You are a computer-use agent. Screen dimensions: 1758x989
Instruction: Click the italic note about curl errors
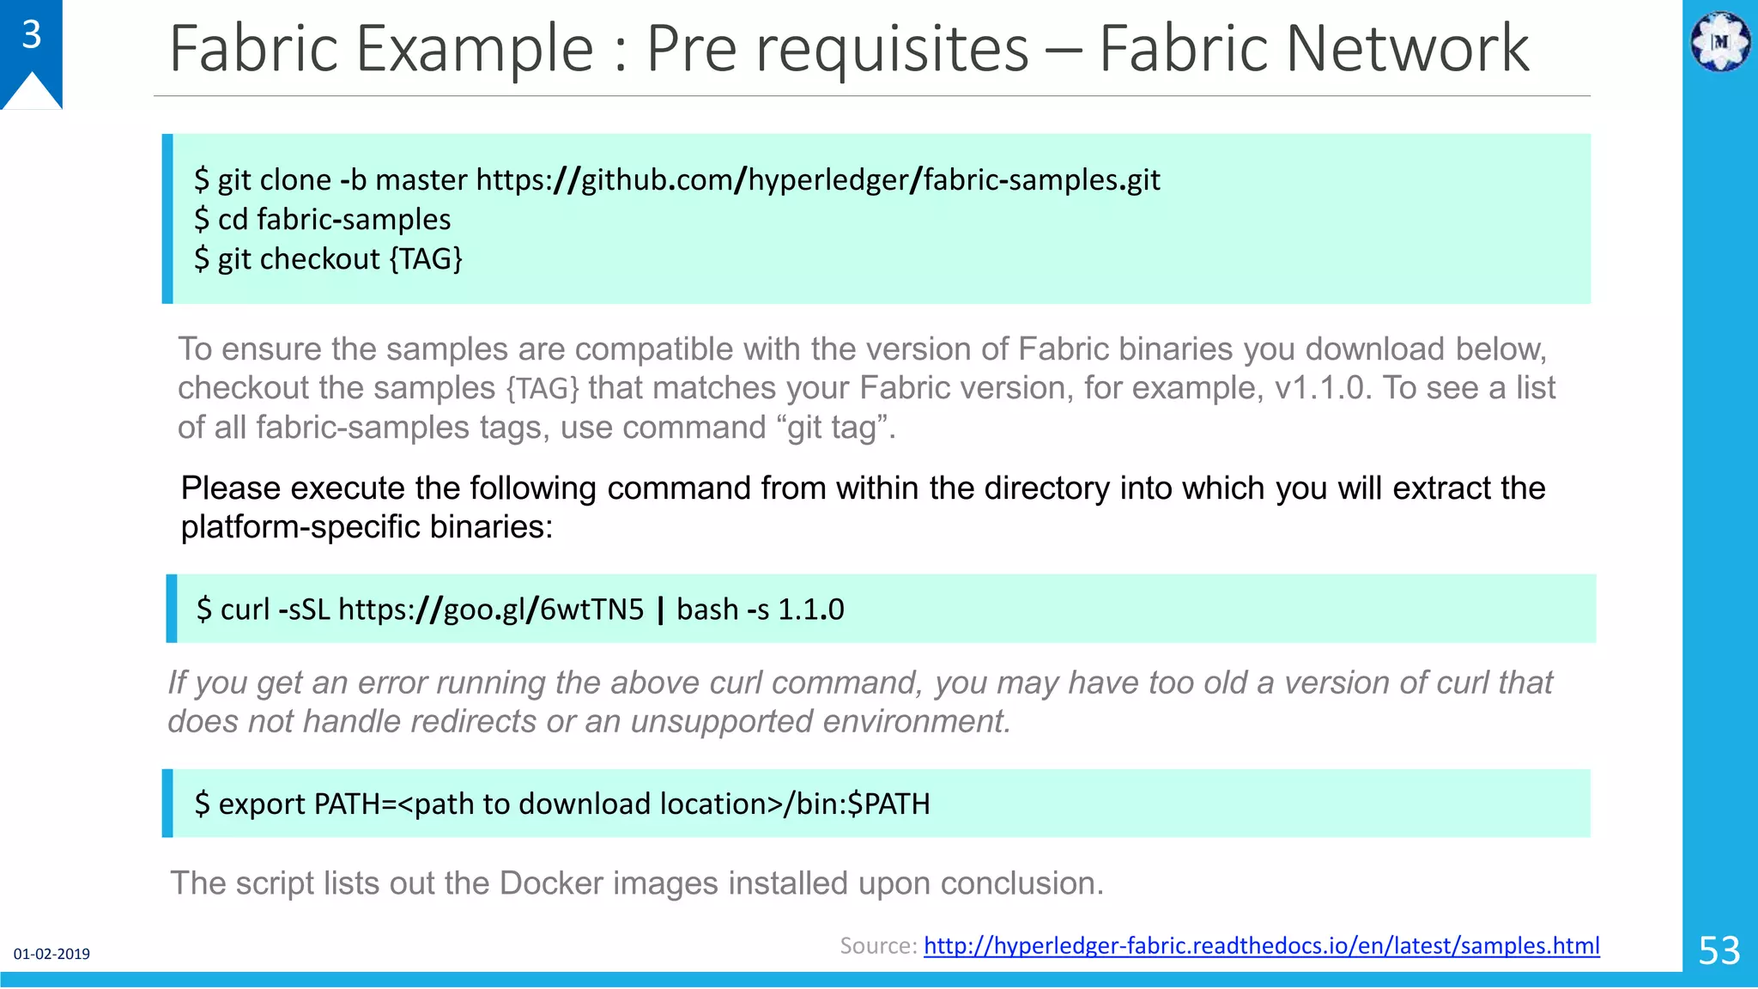[859, 701]
